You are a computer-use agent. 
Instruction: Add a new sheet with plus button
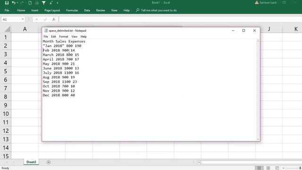pos(49,162)
